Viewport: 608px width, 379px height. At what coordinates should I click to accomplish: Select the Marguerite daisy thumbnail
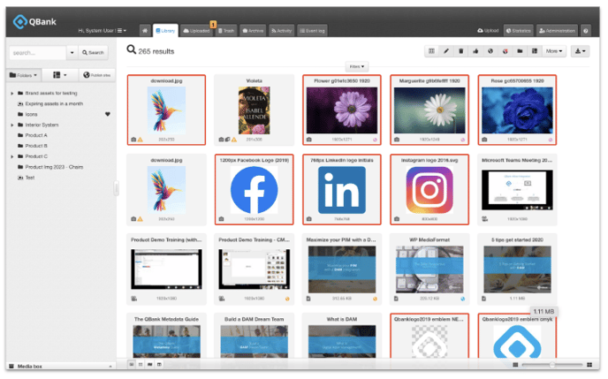click(429, 110)
